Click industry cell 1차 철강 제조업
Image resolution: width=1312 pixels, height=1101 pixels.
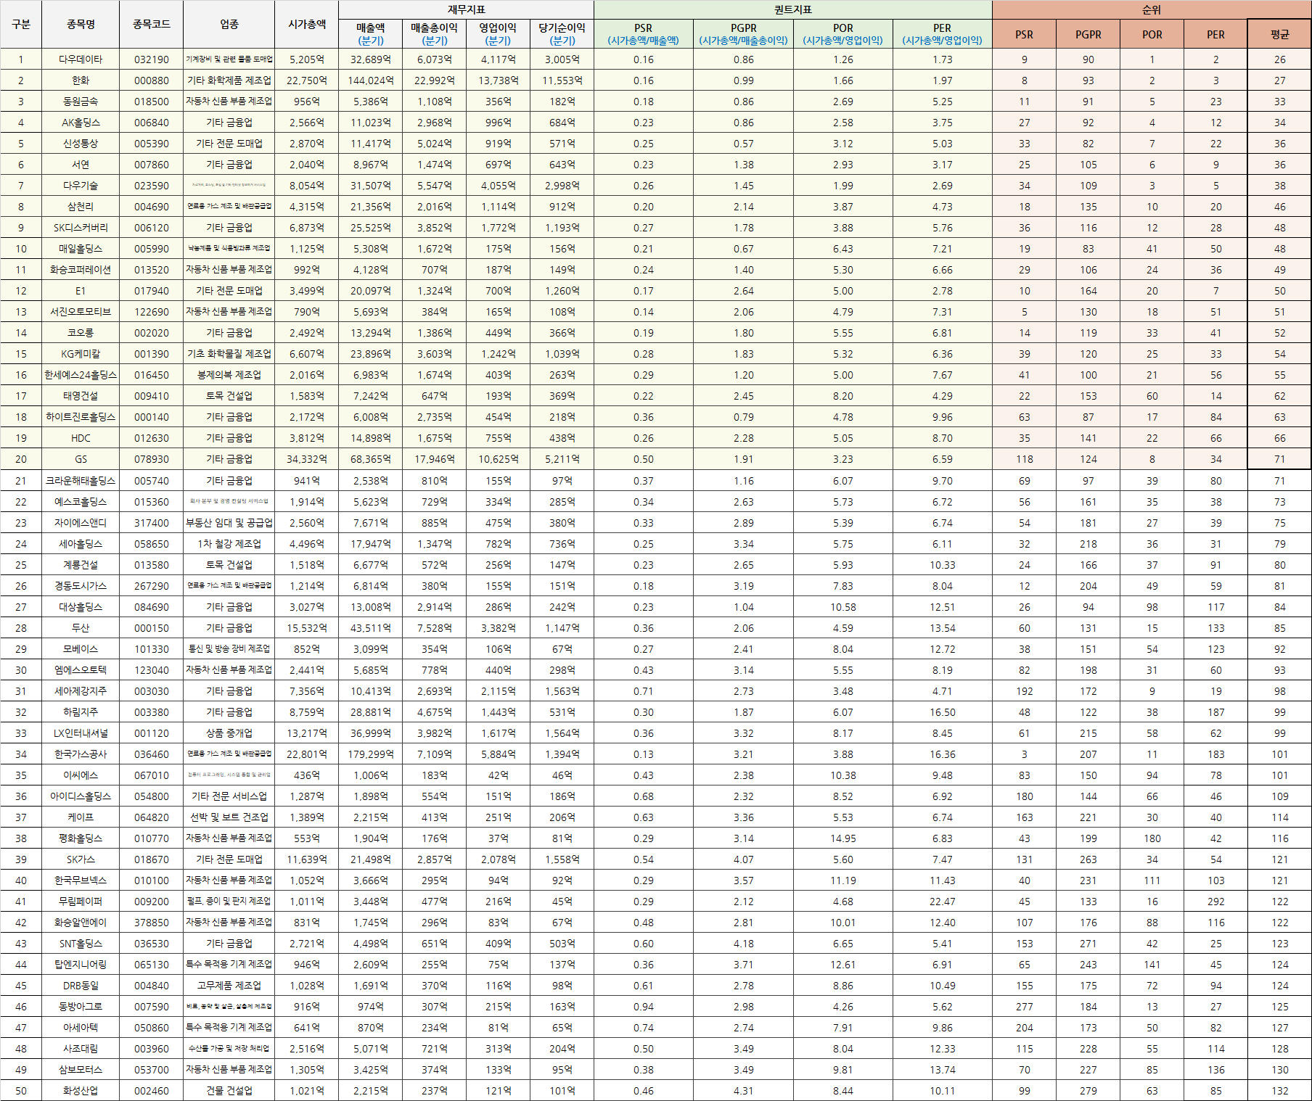pyautogui.click(x=229, y=544)
